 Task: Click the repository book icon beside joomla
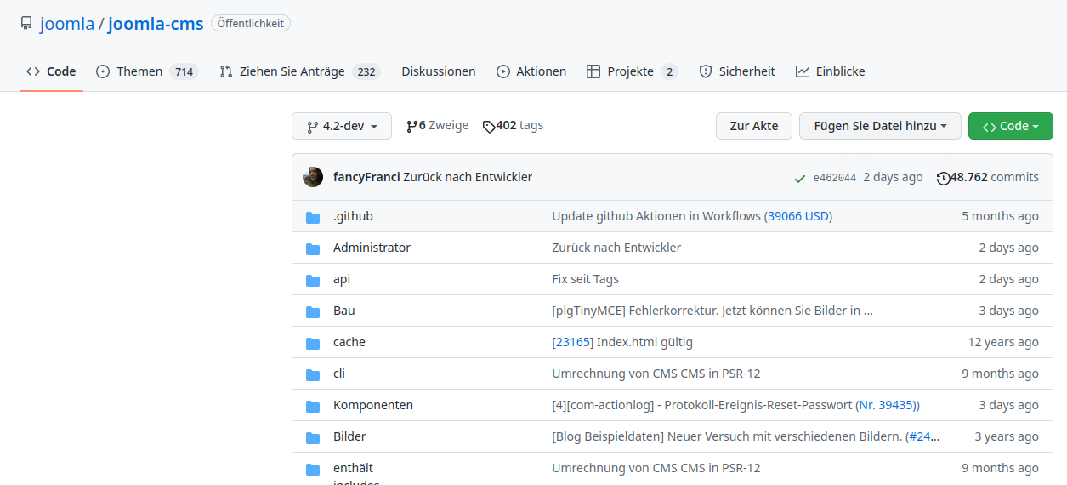26,24
